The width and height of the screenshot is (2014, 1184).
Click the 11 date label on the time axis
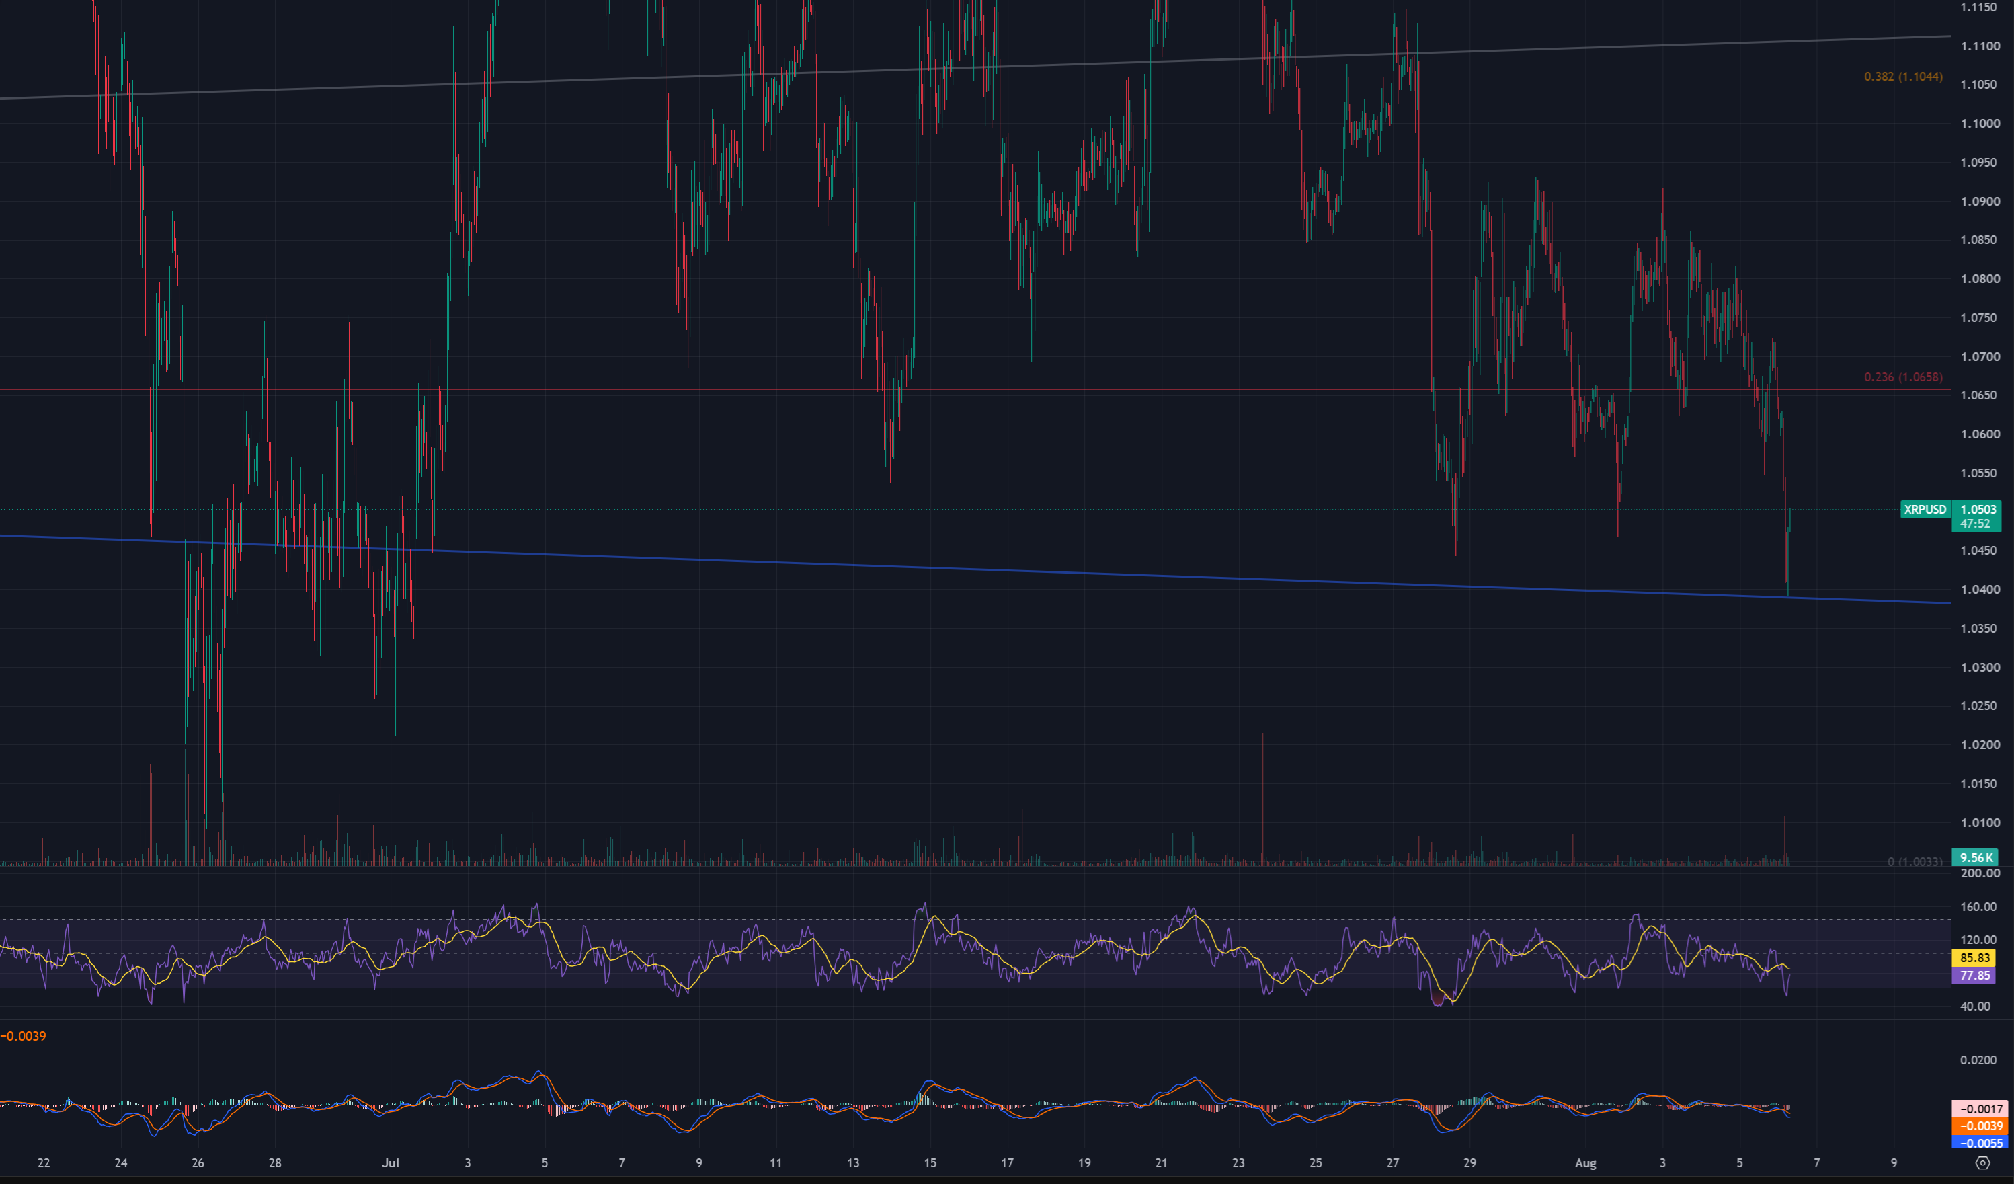[776, 1163]
